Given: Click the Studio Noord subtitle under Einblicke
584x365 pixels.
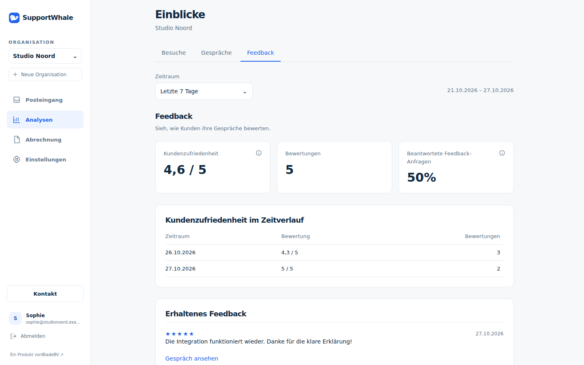Looking at the screenshot, I should 174,28.
